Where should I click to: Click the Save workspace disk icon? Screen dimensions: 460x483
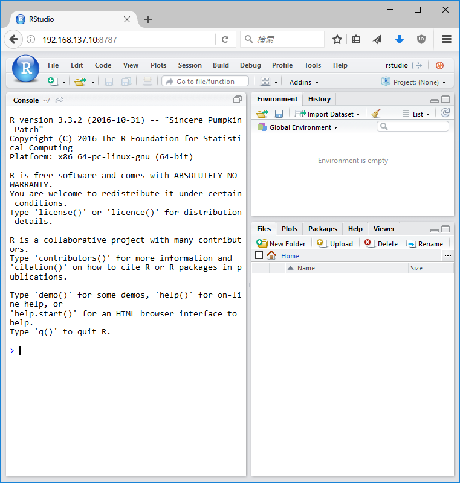[279, 114]
